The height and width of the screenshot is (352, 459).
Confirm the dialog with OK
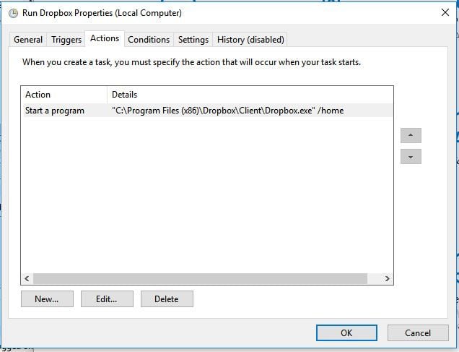[x=346, y=332]
